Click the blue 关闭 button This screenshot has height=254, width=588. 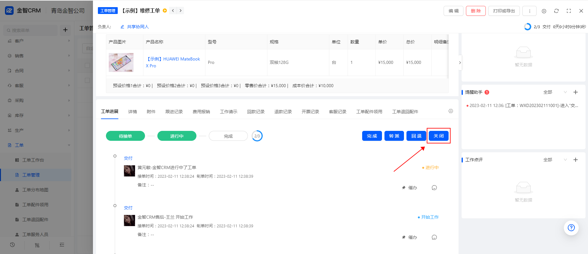[439, 136]
